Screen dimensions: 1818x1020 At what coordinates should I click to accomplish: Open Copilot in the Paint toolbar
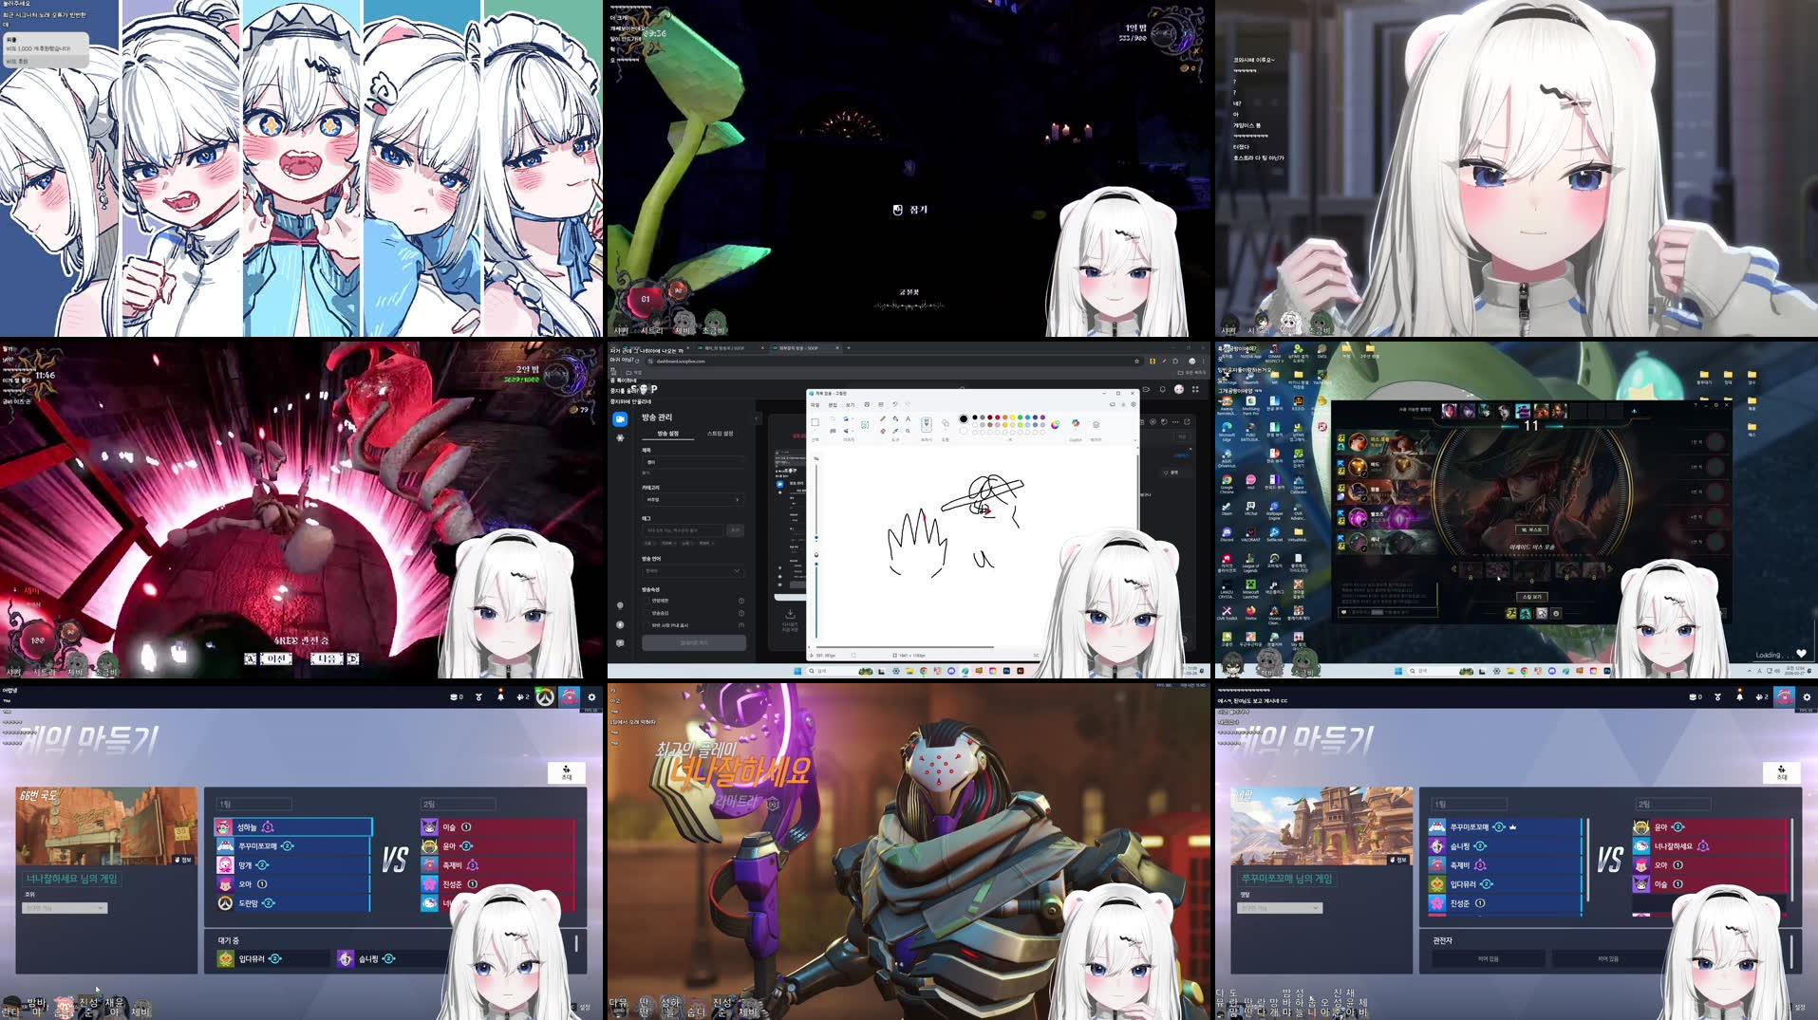point(1074,423)
